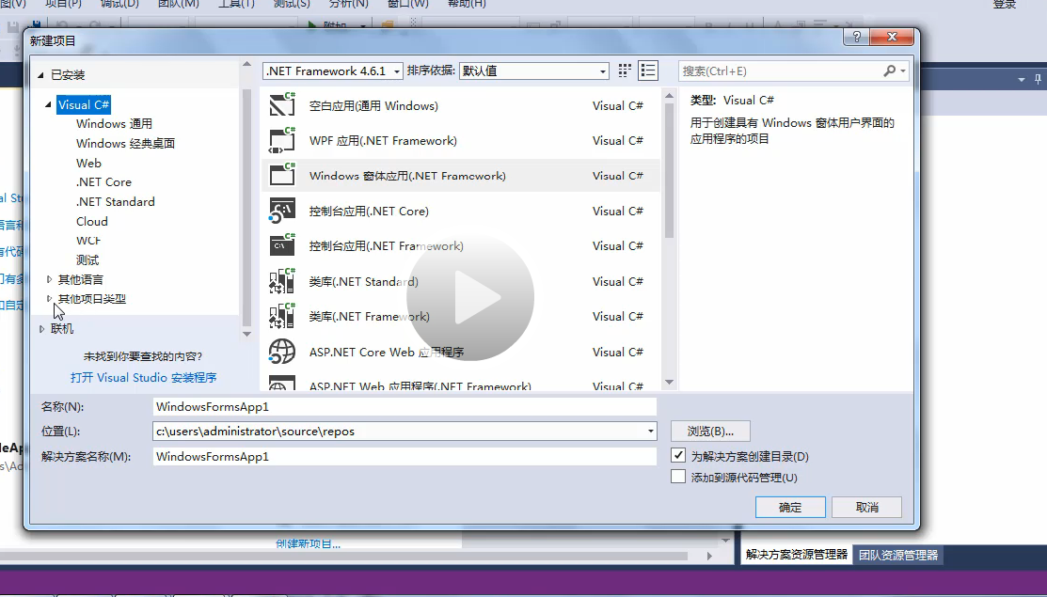Select the .NET Standard category
The width and height of the screenshot is (1047, 597).
116,201
